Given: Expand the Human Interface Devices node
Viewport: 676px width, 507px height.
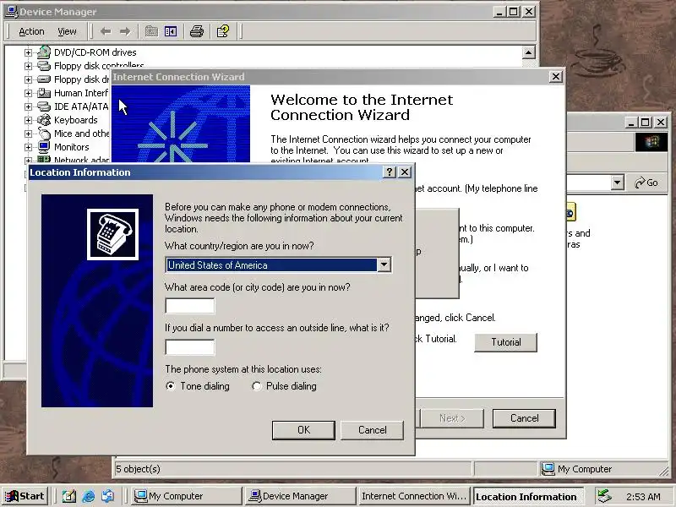Looking at the screenshot, I should (x=28, y=93).
